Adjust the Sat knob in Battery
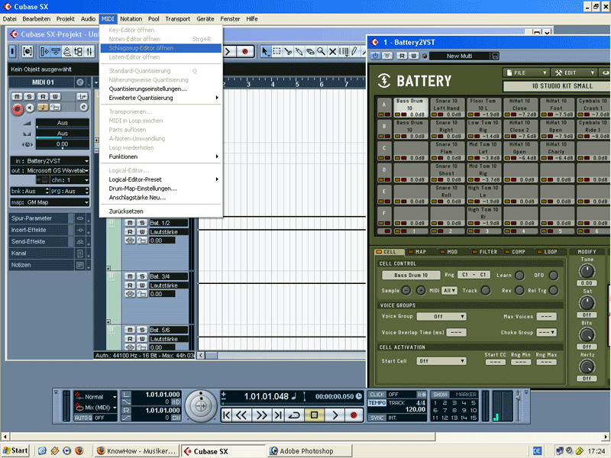The height and width of the screenshot is (458, 611). click(587, 302)
